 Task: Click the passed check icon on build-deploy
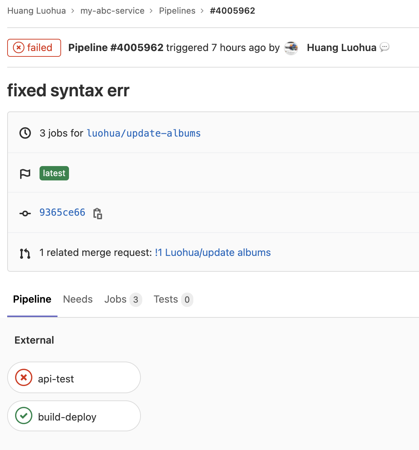tap(24, 416)
